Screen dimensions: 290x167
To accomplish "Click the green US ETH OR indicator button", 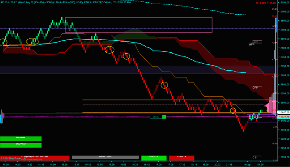I will [154, 158].
